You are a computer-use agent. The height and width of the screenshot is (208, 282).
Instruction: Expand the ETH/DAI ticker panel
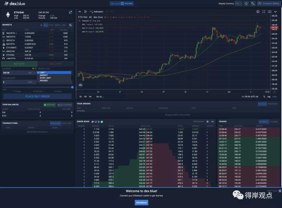(x=70, y=12)
